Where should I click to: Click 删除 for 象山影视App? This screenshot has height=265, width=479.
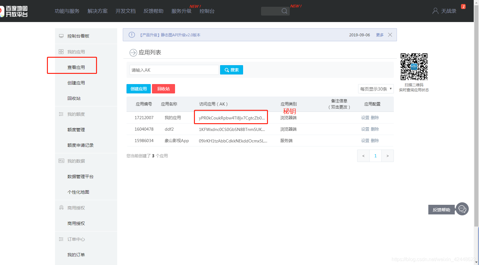coord(375,141)
